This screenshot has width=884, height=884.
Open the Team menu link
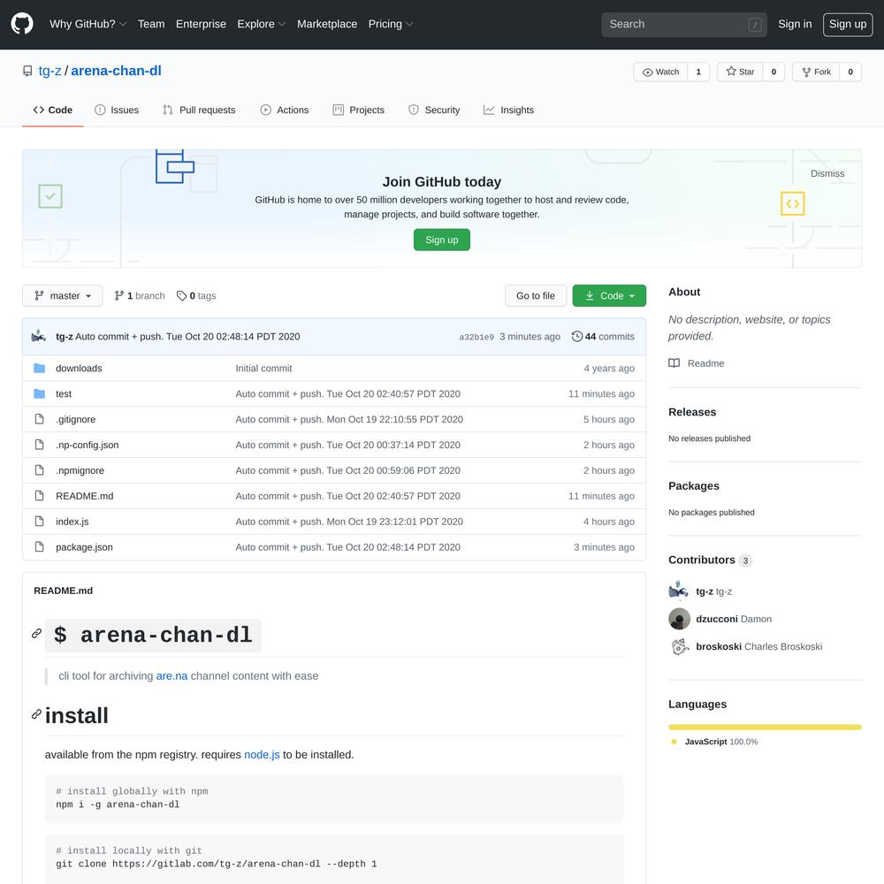pos(151,24)
